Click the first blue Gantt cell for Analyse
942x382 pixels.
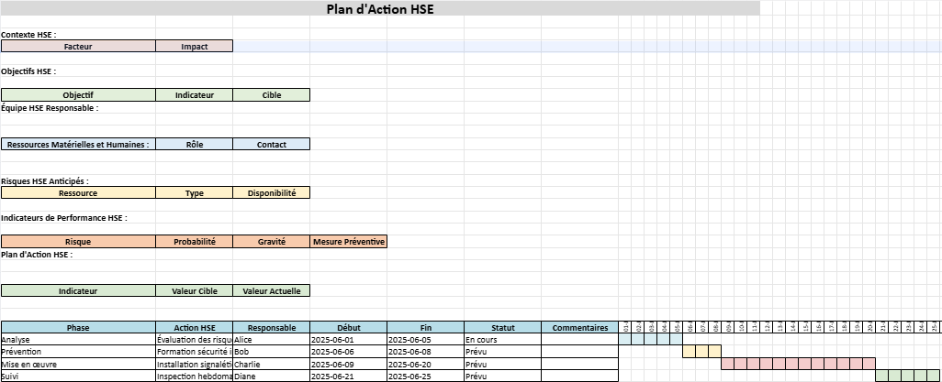(x=625, y=339)
